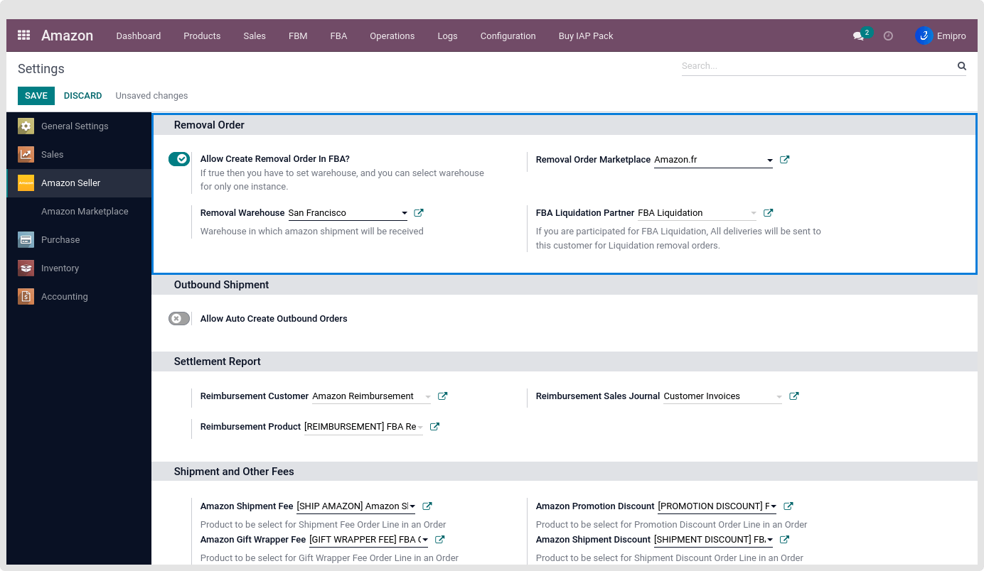Discard unsaved settings changes

[82, 96]
